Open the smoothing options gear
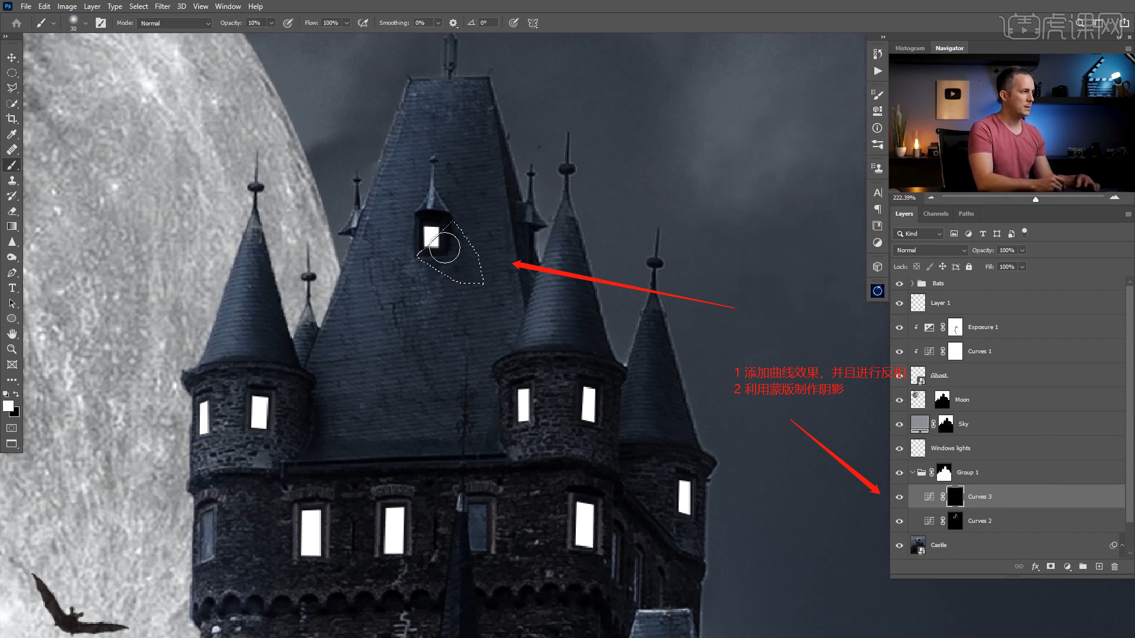The image size is (1135, 638). [x=453, y=23]
